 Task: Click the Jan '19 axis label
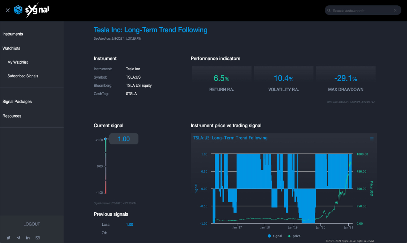293,227
